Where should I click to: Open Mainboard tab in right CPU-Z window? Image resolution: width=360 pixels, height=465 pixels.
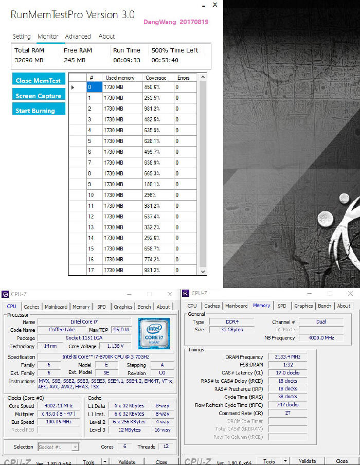coord(237,306)
